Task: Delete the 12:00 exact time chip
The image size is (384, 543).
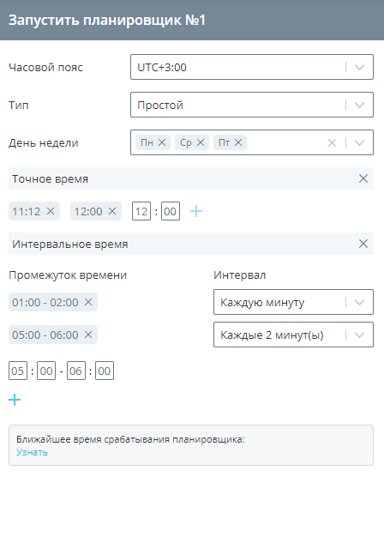Action: coord(112,211)
